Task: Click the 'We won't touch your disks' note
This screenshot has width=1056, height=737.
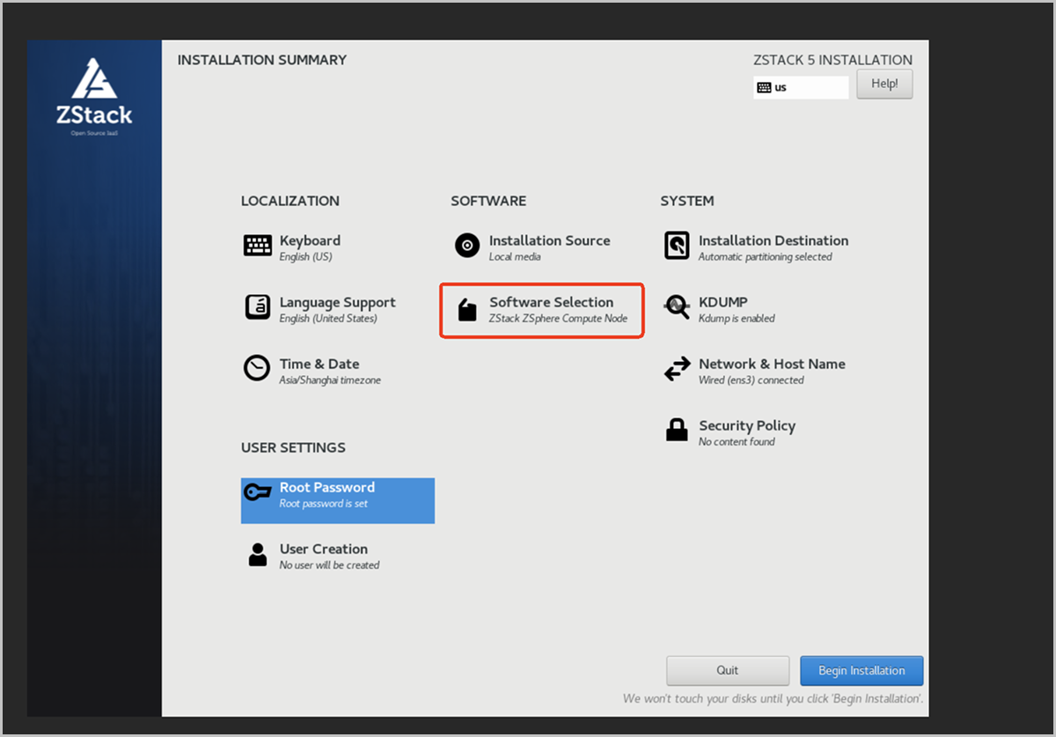Action: pyautogui.click(x=773, y=698)
